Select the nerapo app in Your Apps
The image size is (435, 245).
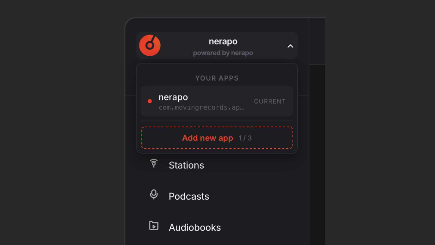point(217,101)
